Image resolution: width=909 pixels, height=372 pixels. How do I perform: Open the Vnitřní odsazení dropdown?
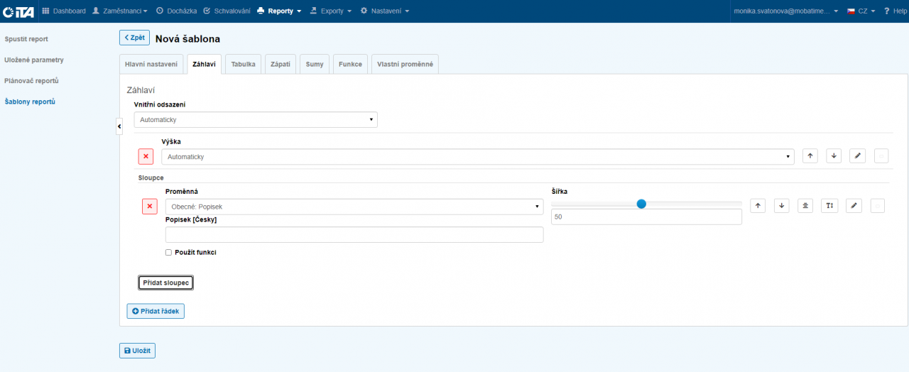256,120
